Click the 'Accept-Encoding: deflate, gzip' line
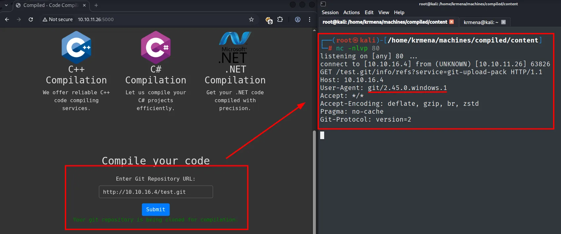This screenshot has height=234, width=561. [399, 104]
